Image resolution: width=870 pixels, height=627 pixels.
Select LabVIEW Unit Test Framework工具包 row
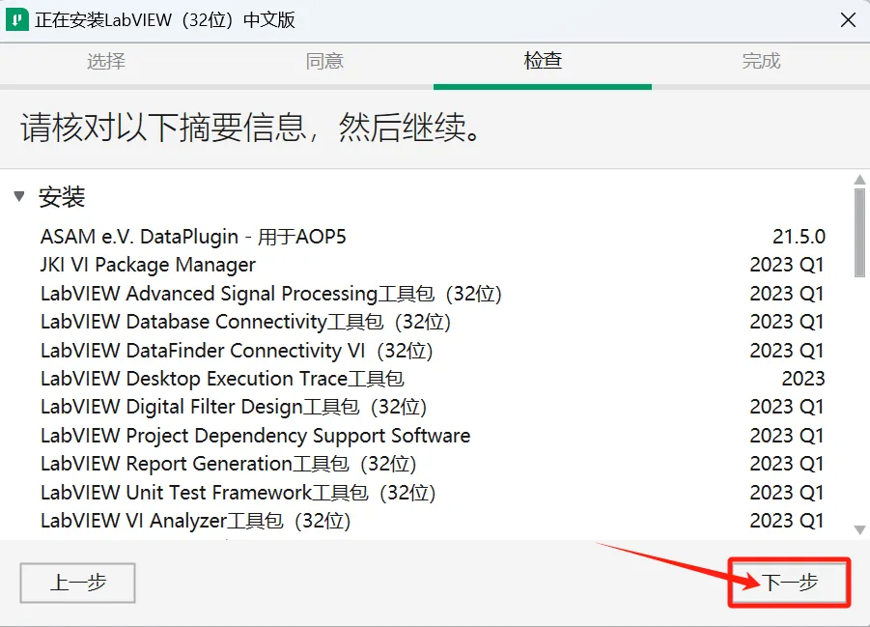pos(433,493)
